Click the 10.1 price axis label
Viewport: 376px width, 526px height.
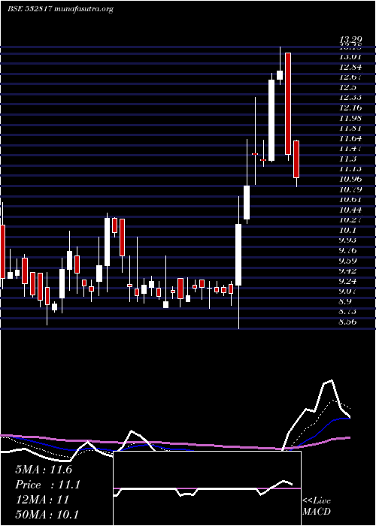pos(347,231)
